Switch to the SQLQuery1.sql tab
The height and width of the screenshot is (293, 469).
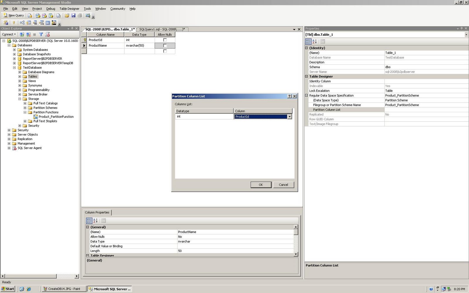(x=162, y=29)
